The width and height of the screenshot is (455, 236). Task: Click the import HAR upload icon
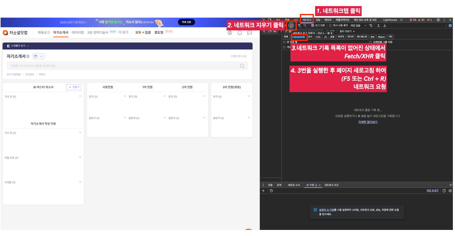(x=378, y=26)
